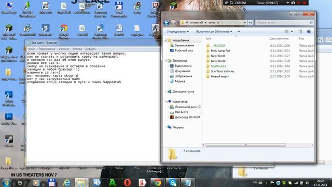Open the Формат menu in Notepad

(64, 49)
